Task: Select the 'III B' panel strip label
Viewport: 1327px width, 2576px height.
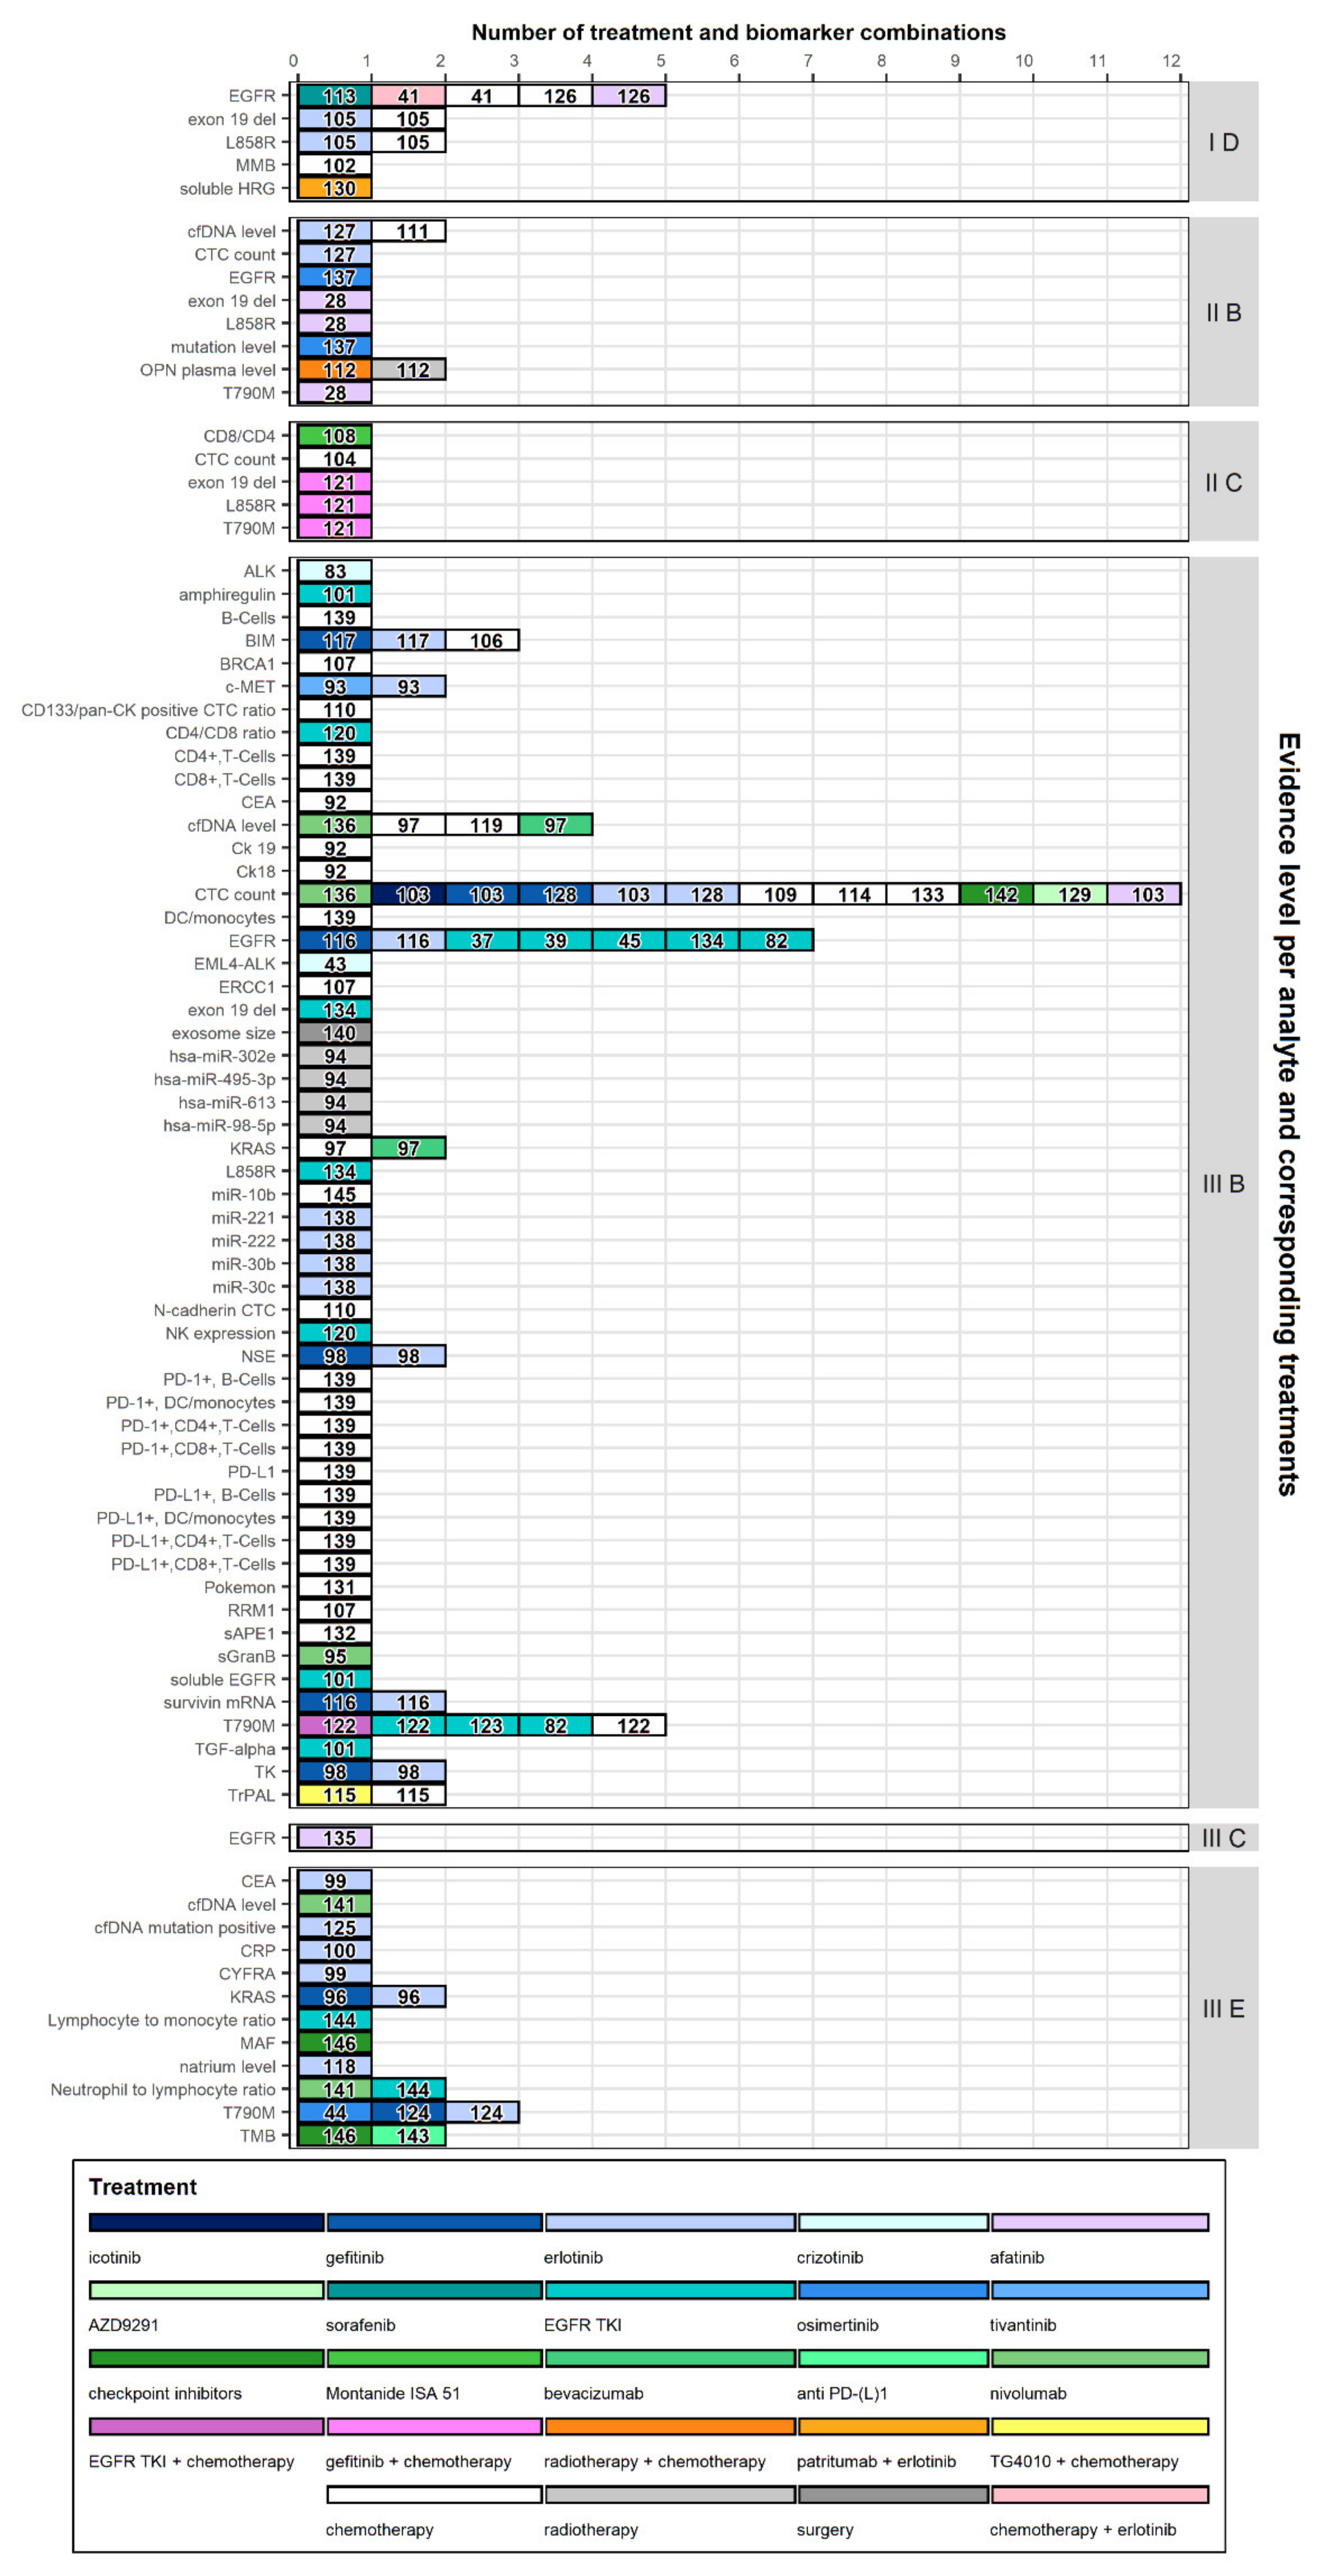Action: point(1223,1183)
